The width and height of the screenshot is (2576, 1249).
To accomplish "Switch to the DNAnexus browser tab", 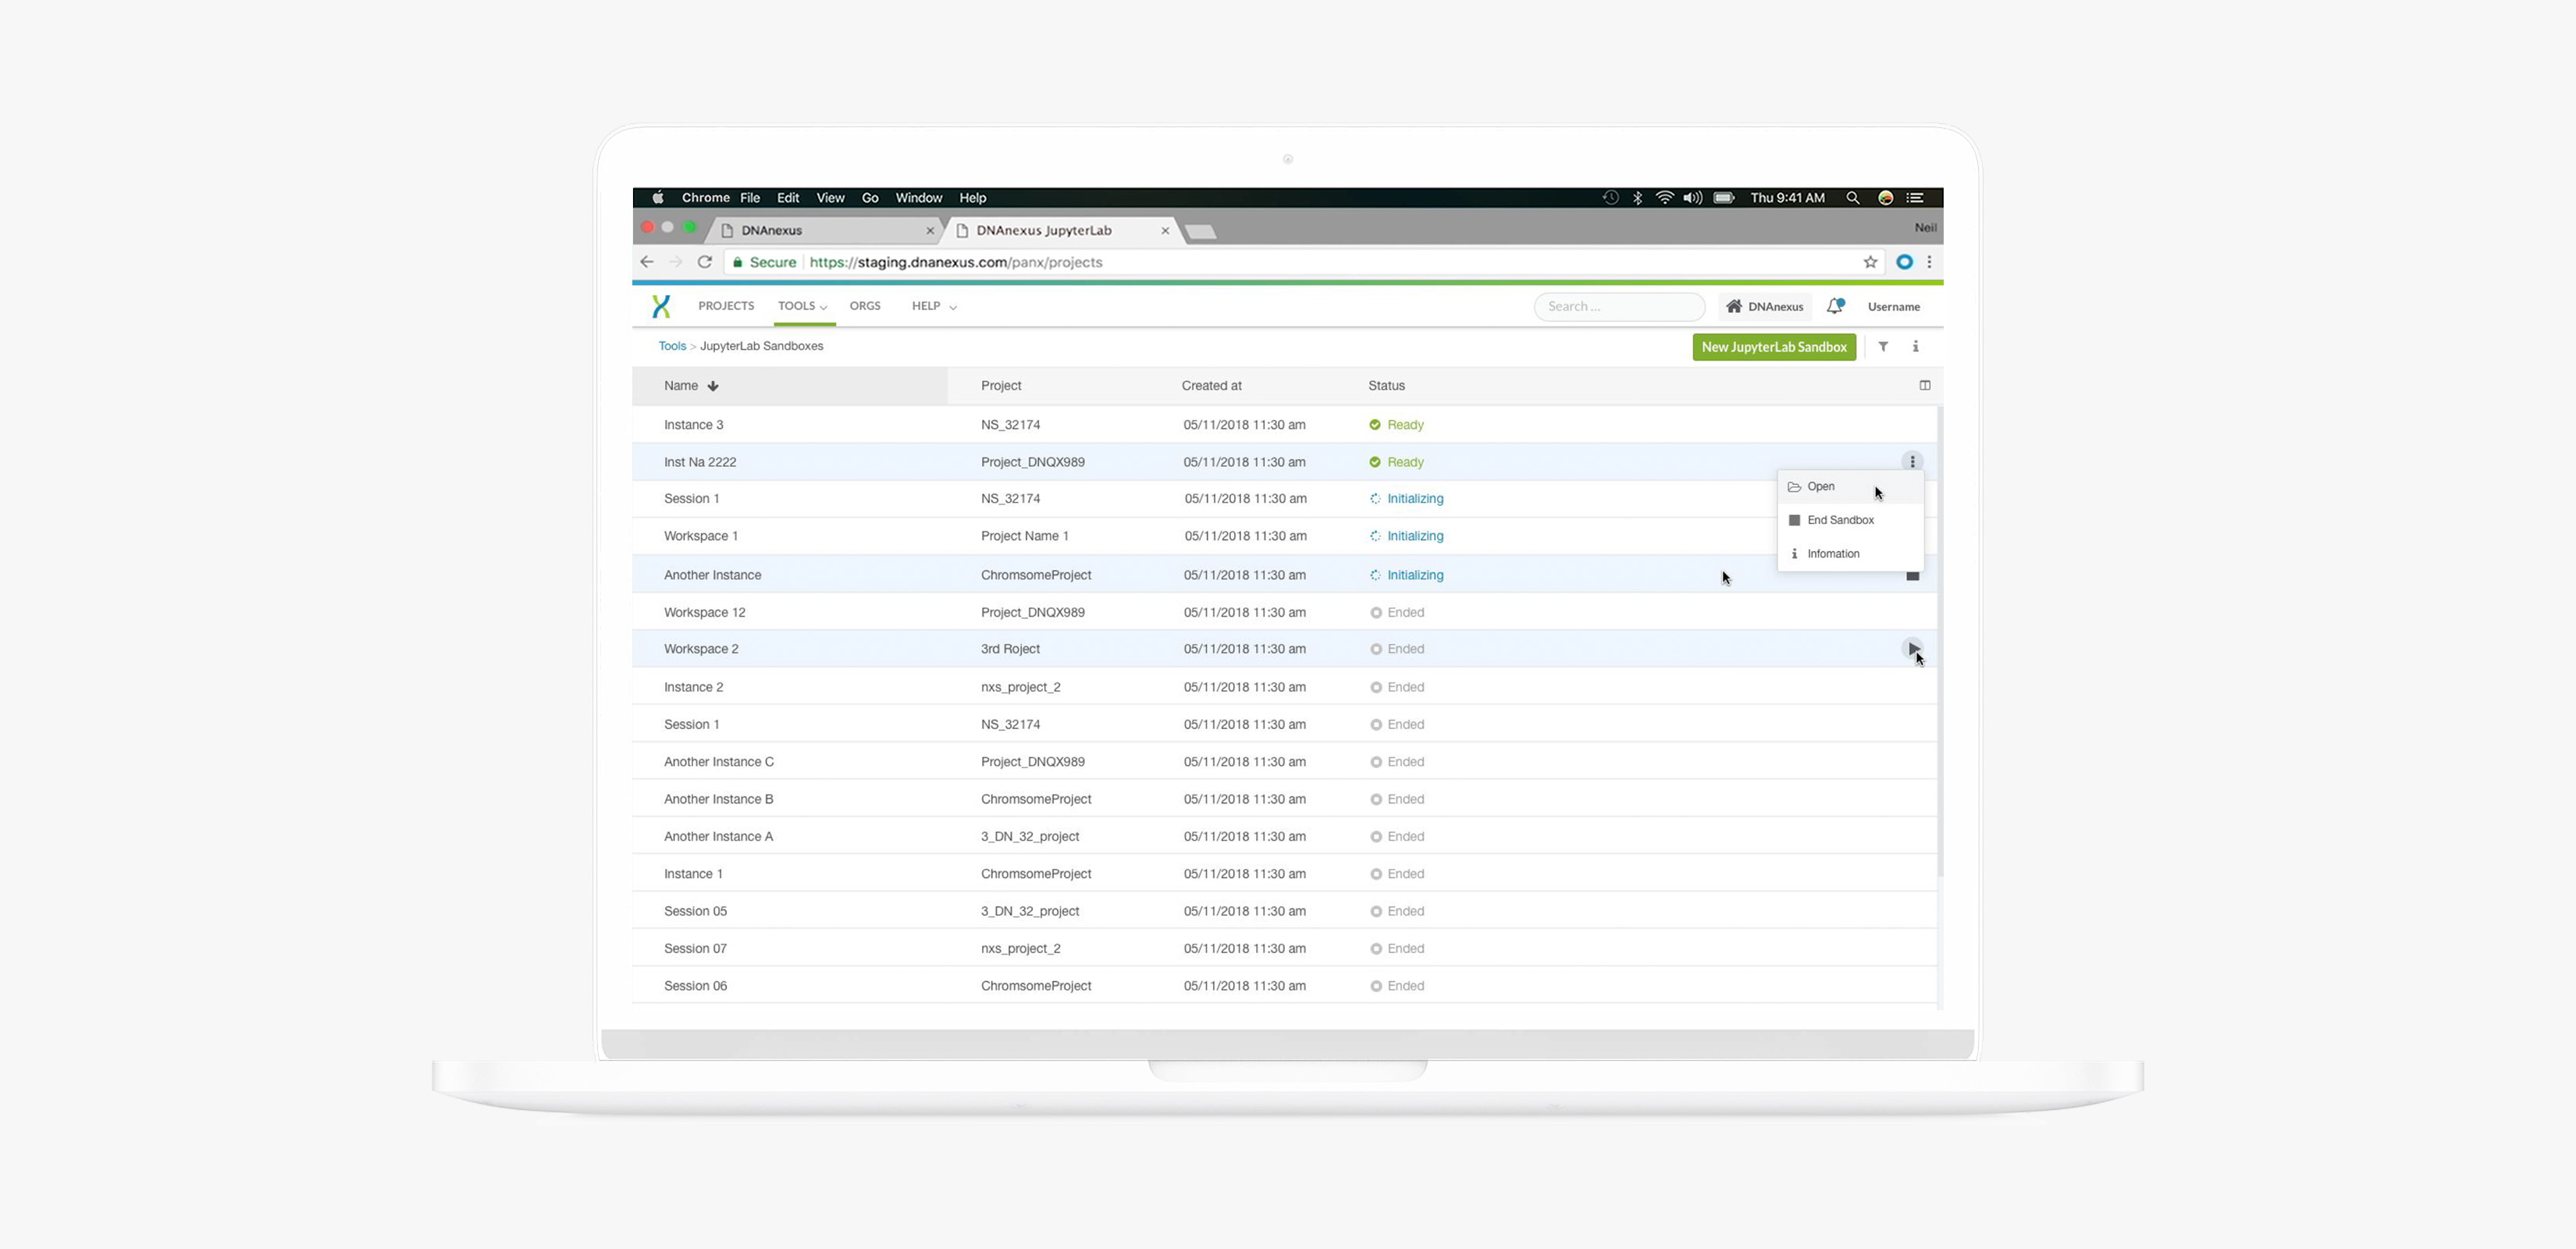I will point(771,231).
